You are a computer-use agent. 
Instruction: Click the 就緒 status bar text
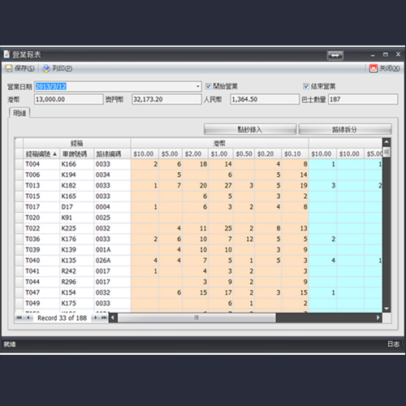coord(10,344)
